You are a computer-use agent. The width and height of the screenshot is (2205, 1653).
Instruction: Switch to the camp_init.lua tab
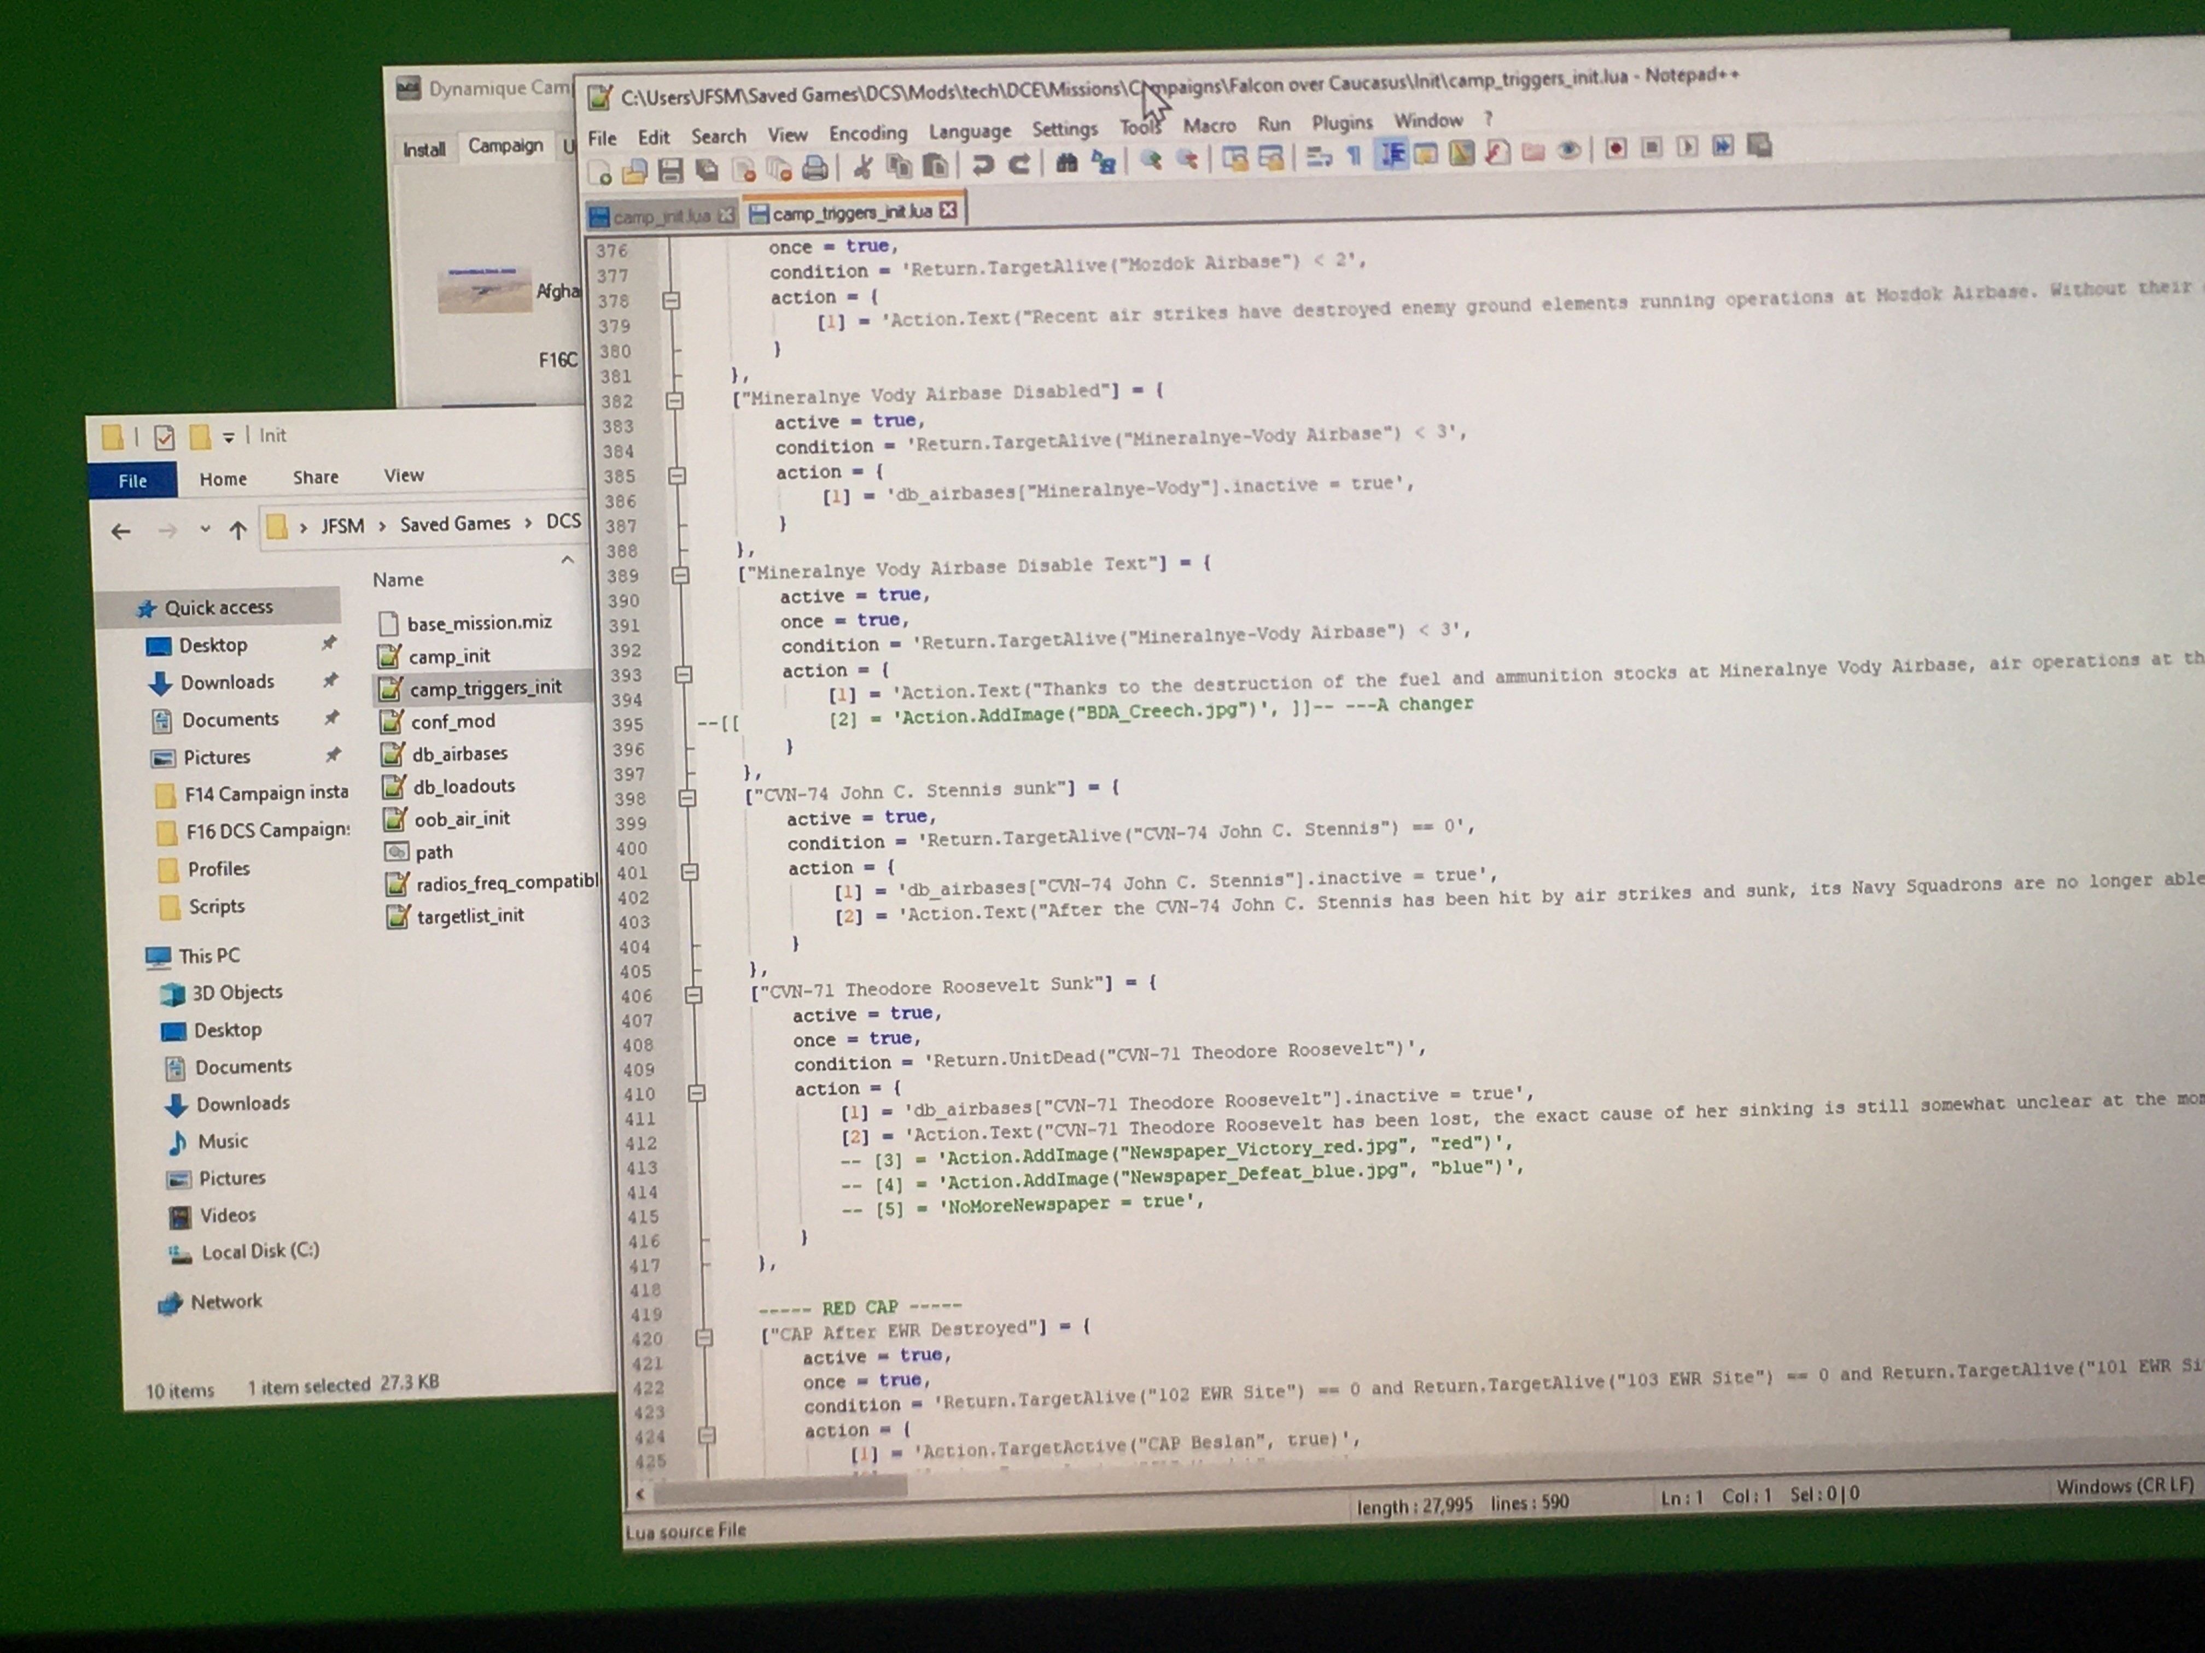pos(661,215)
